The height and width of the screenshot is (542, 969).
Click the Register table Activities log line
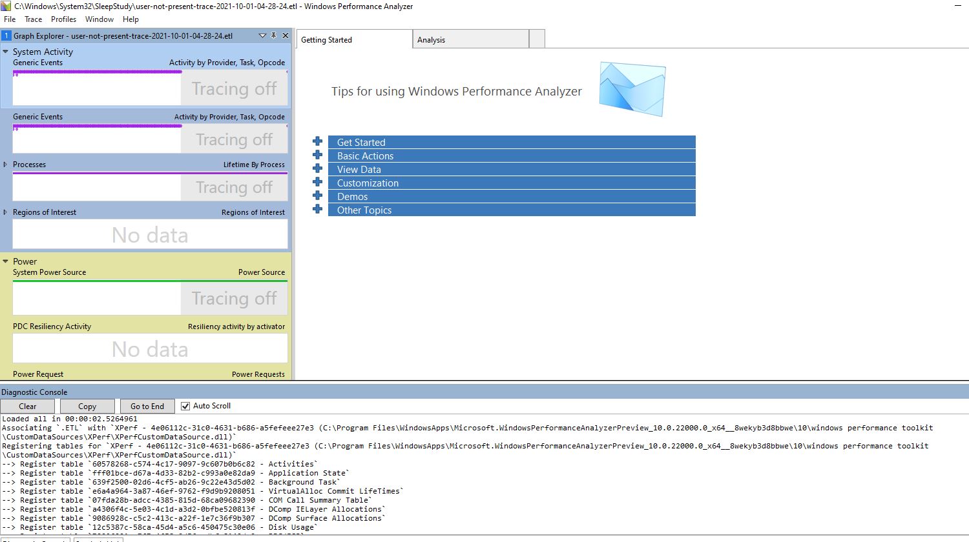click(160, 464)
